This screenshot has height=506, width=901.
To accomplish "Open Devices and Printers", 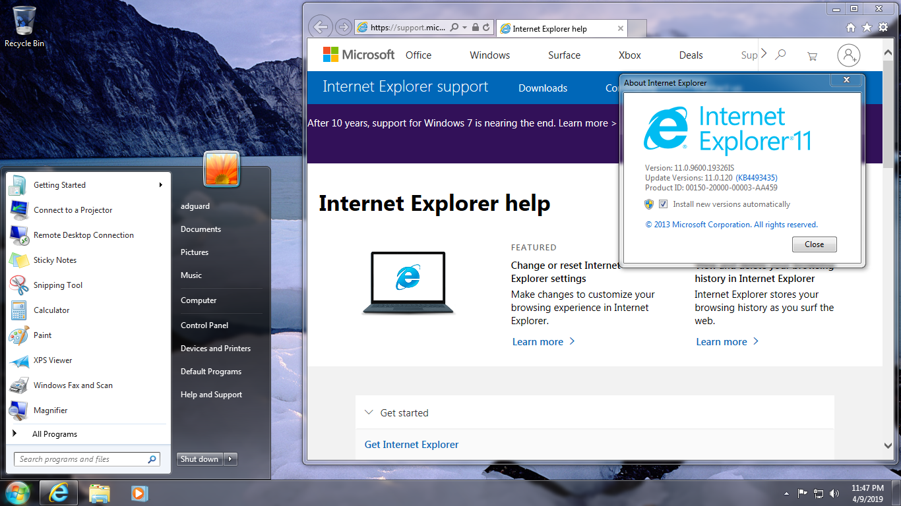I will click(216, 349).
